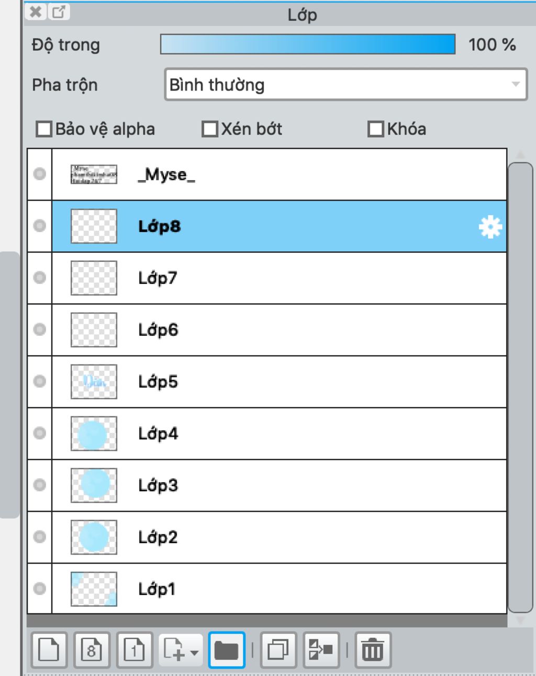Viewport: 536px width, 676px height.
Task: Create a new layer folder
Action: point(226,650)
